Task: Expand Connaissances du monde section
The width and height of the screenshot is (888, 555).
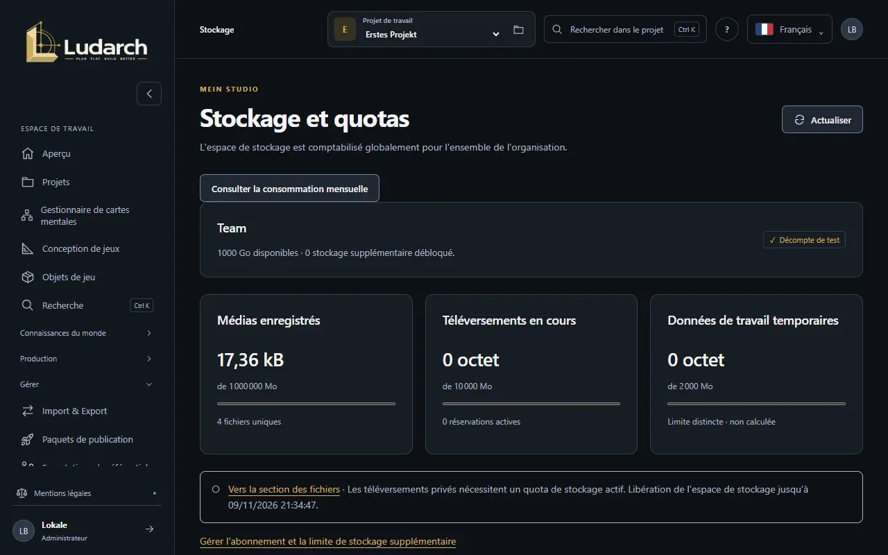Action: [x=87, y=333]
